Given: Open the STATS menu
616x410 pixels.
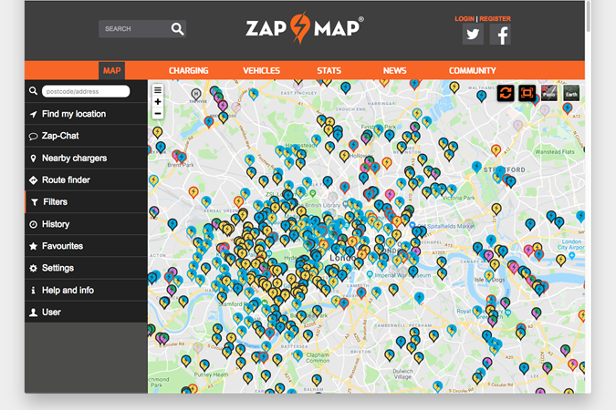Looking at the screenshot, I should click(x=329, y=71).
